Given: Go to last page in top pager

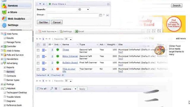Looking at the screenshot, I should pos(50,39).
